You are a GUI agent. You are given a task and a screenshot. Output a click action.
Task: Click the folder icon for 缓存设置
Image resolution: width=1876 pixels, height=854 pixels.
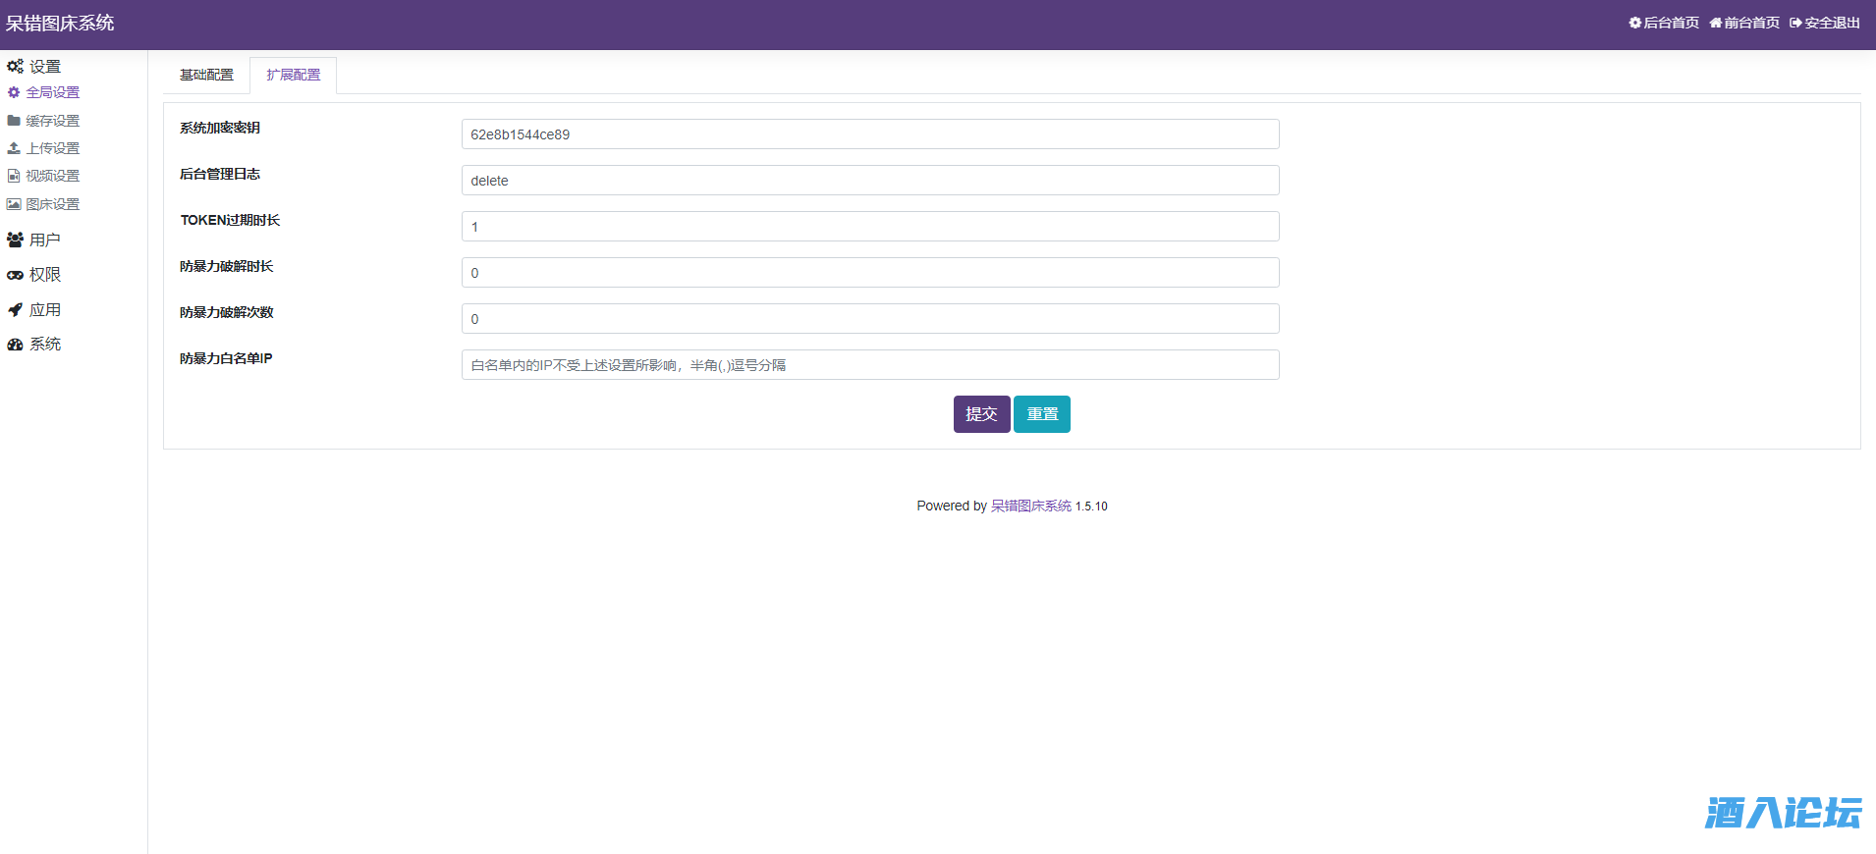(x=14, y=121)
